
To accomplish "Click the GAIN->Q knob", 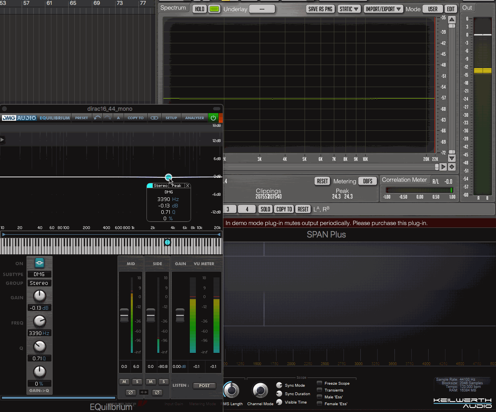I will coord(39,372).
